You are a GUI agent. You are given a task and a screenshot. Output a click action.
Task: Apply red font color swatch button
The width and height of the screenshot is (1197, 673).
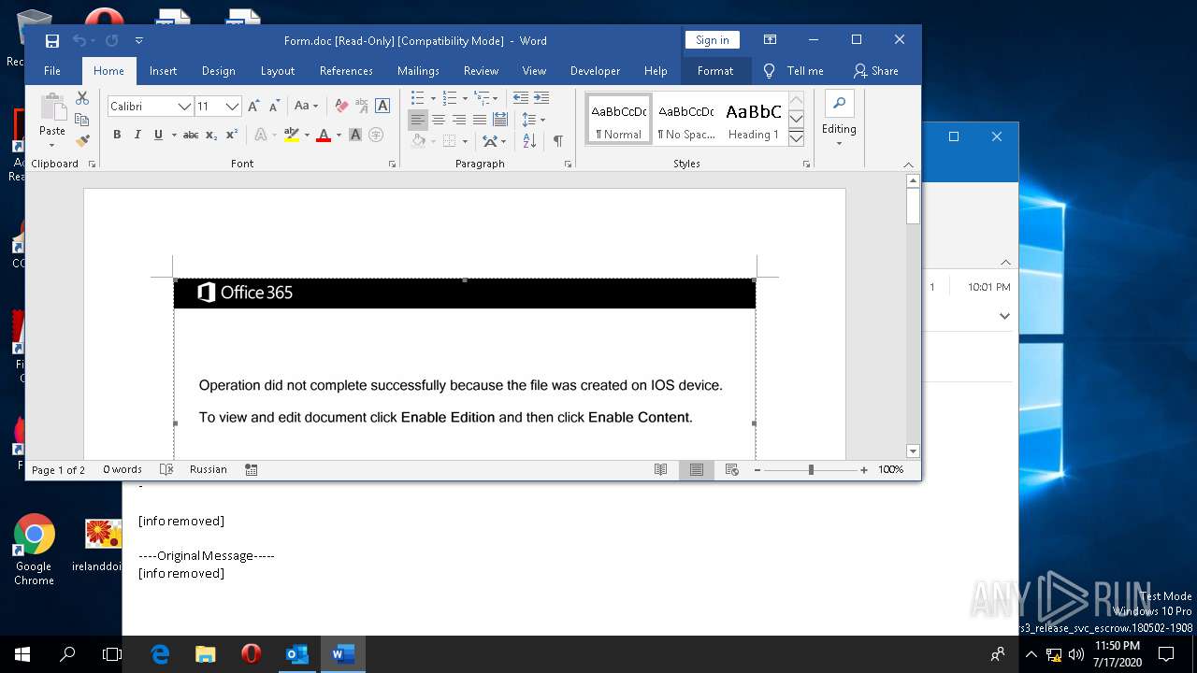324,135
